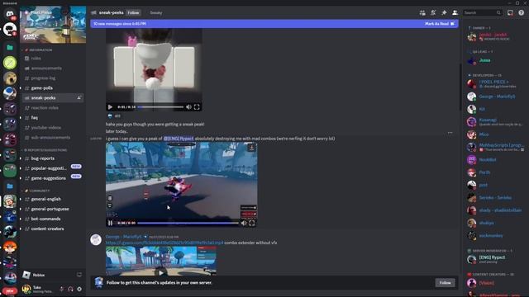Open the game-polls channel
Image resolution: width=529 pixels, height=297 pixels.
tap(53, 88)
